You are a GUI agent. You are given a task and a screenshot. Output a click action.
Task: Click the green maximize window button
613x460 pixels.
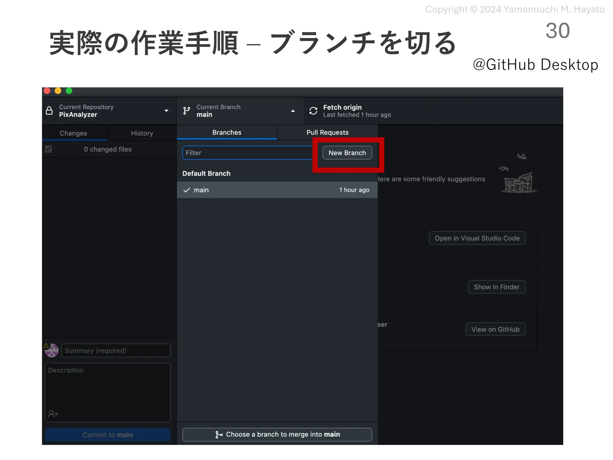[x=69, y=91]
